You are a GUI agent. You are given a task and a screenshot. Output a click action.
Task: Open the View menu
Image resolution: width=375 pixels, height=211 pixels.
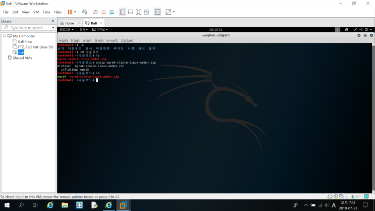point(26,12)
